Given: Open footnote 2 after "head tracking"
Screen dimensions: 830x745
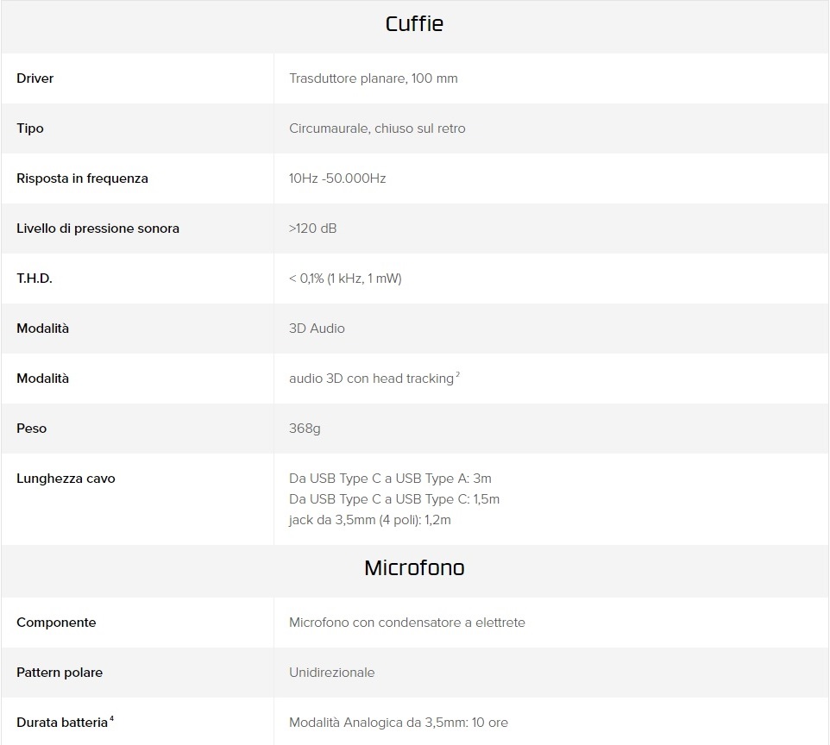Looking at the screenshot, I should [457, 375].
